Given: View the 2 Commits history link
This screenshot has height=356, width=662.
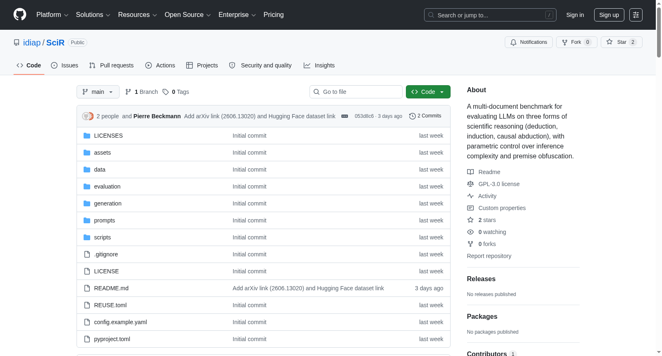Looking at the screenshot, I should 425,116.
